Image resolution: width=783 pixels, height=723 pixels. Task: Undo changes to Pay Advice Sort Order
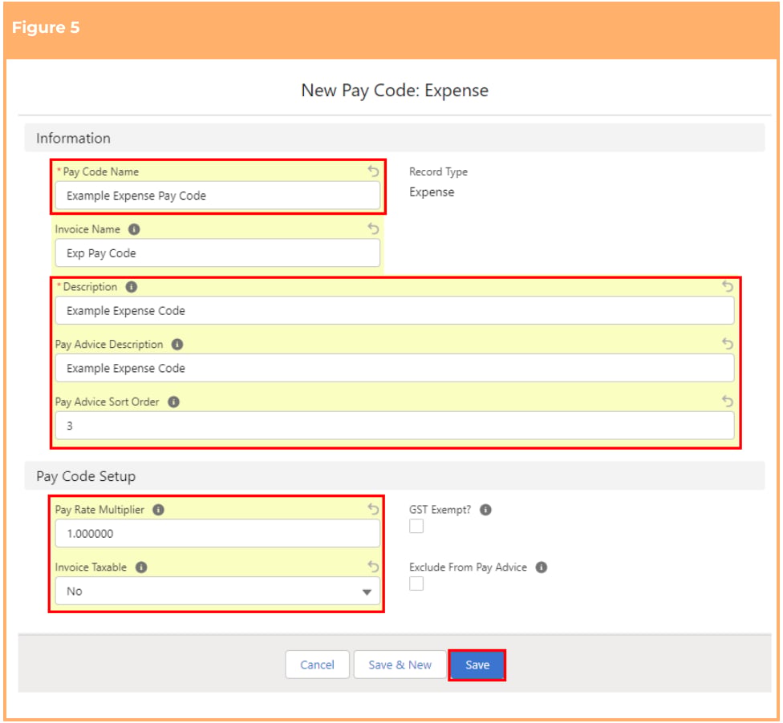pyautogui.click(x=728, y=401)
